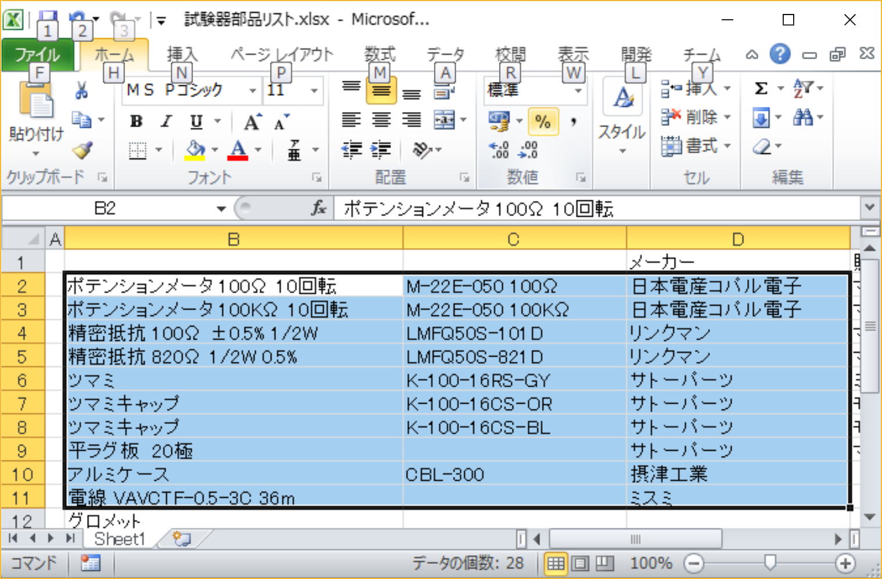Select the Sheet1 sheet tab
Viewport: 882px width, 579px height.
[119, 539]
